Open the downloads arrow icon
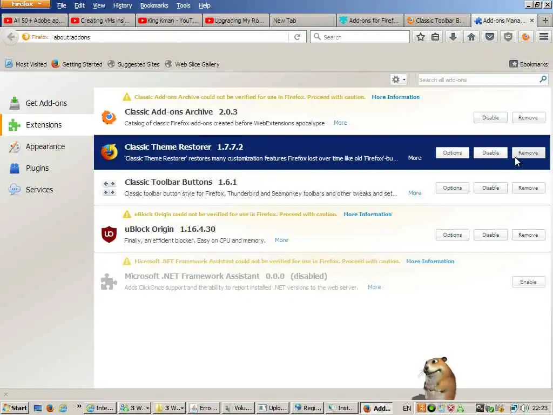 (x=453, y=37)
